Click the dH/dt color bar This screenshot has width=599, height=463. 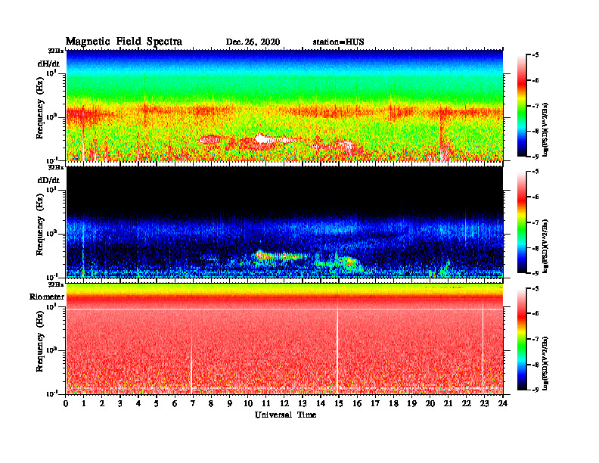[521, 105]
